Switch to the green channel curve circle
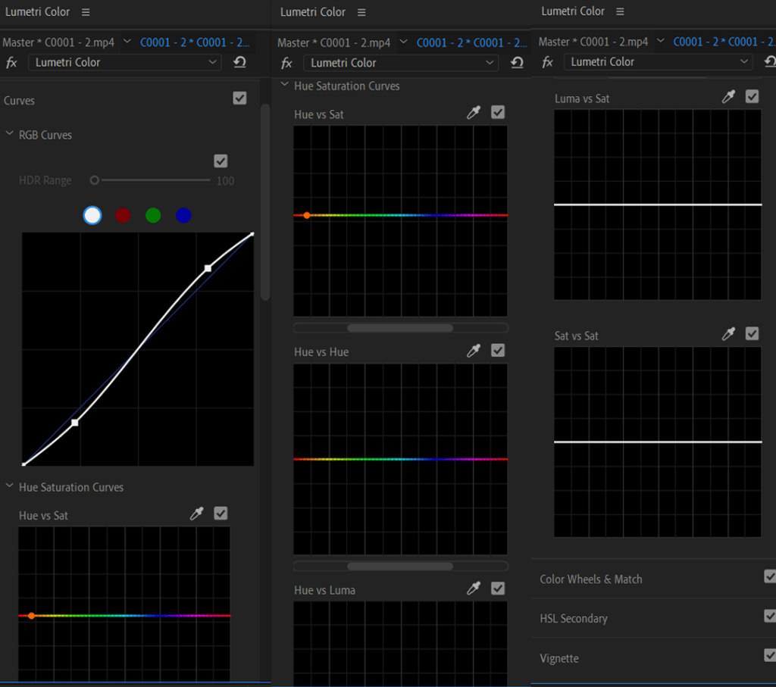The width and height of the screenshot is (776, 687). coord(153,216)
